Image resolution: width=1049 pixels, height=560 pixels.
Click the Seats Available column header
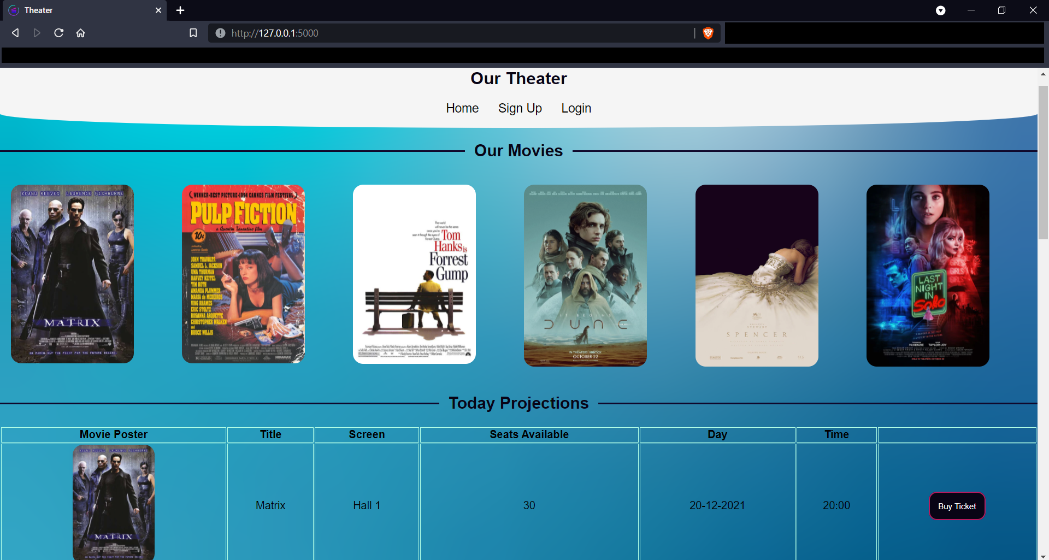tap(529, 434)
